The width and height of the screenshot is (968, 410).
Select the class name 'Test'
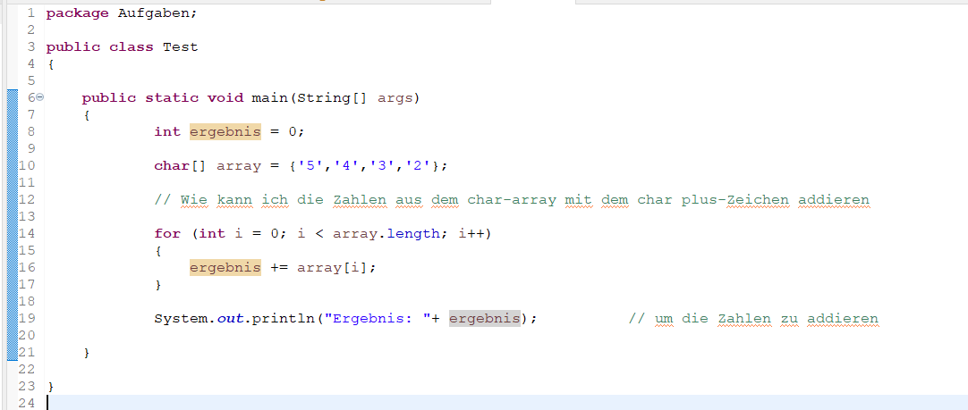coord(180,46)
